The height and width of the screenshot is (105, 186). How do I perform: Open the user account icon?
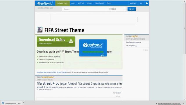[x=147, y=3]
